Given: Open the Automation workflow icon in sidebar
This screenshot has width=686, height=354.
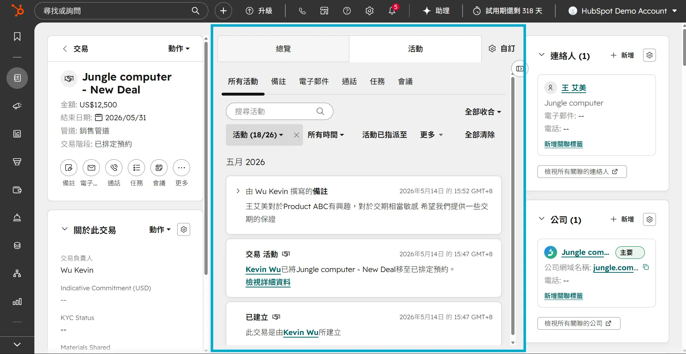Looking at the screenshot, I should [17, 273].
